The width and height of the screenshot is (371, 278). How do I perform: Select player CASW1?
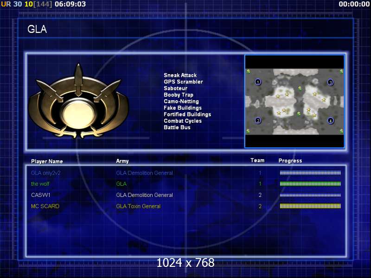click(x=41, y=195)
